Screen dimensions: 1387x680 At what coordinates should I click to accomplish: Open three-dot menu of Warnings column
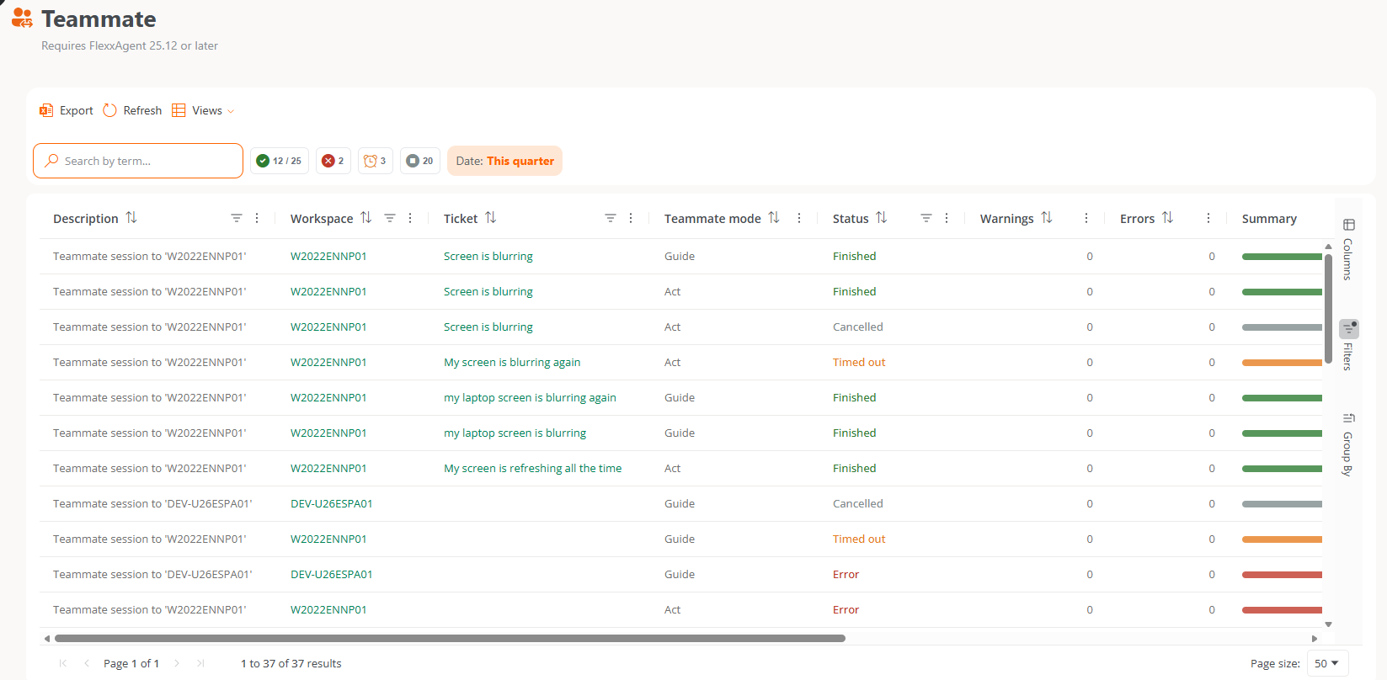tap(1086, 218)
